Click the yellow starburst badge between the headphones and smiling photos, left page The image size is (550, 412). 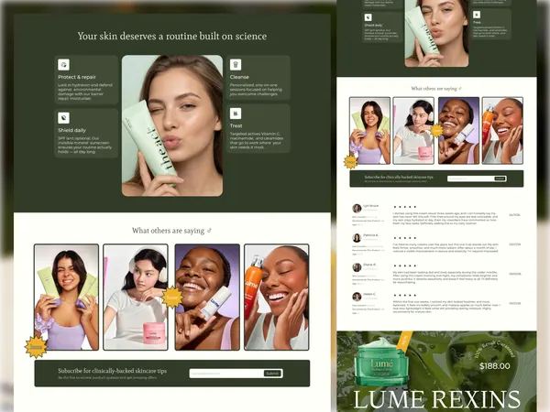(172, 297)
